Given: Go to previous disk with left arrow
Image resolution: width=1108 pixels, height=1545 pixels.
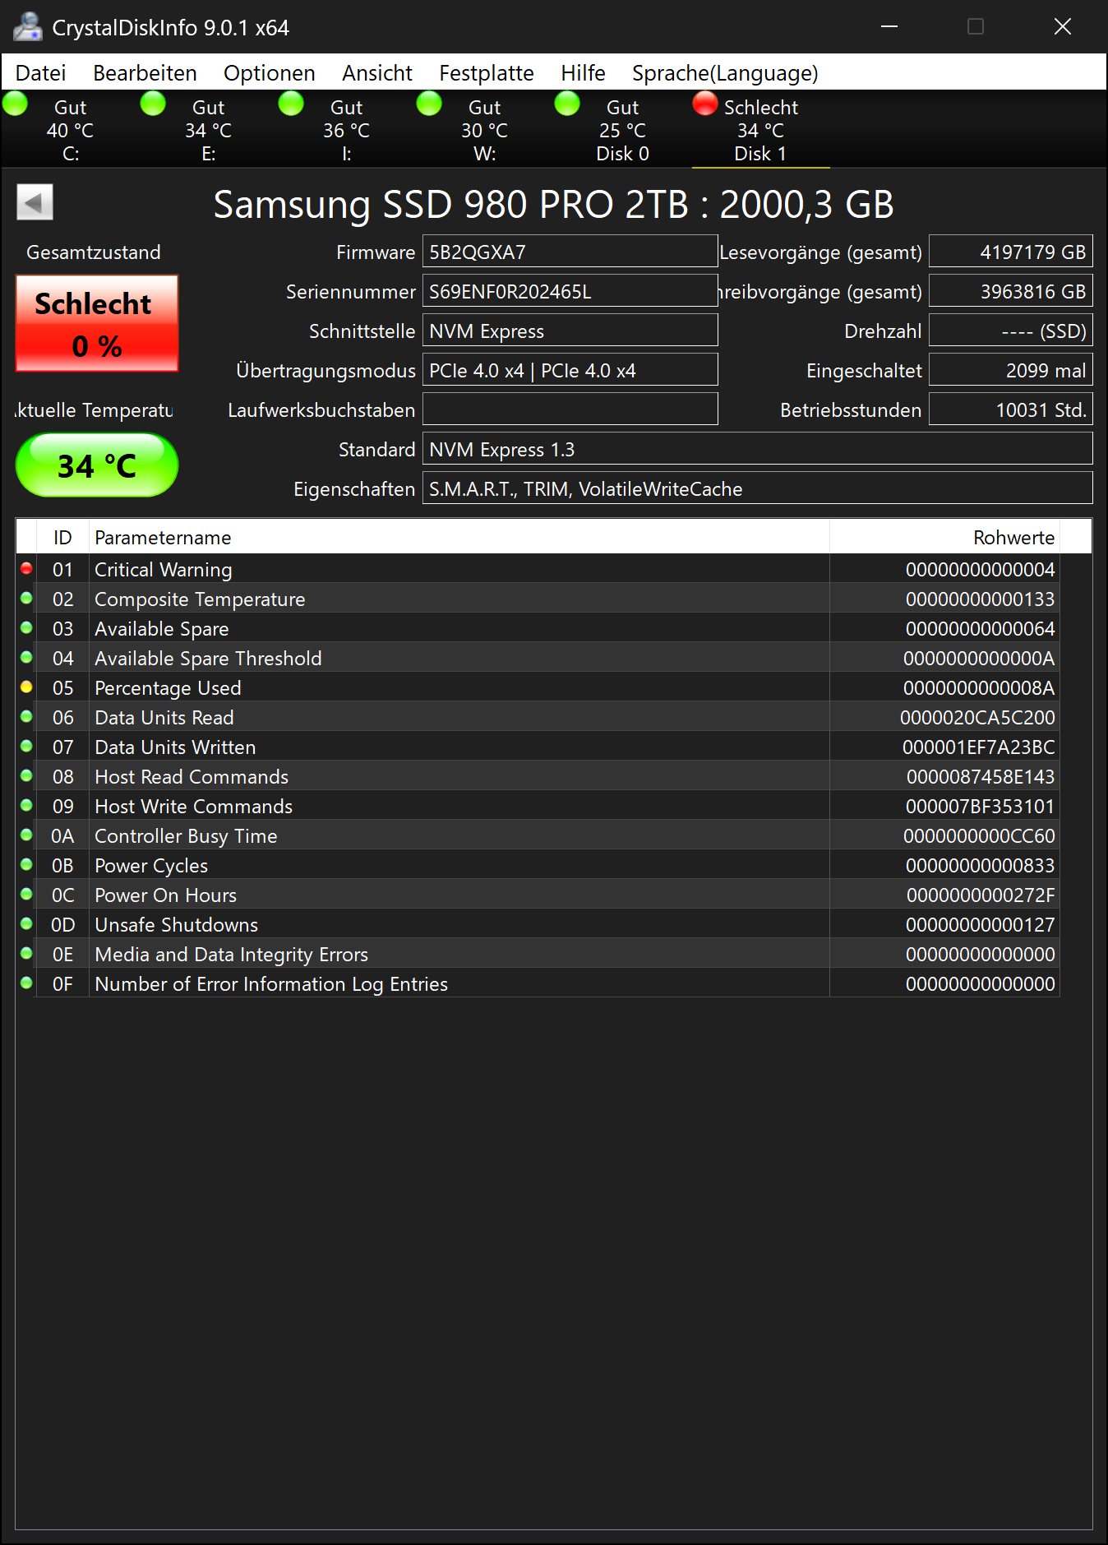Looking at the screenshot, I should point(35,202).
